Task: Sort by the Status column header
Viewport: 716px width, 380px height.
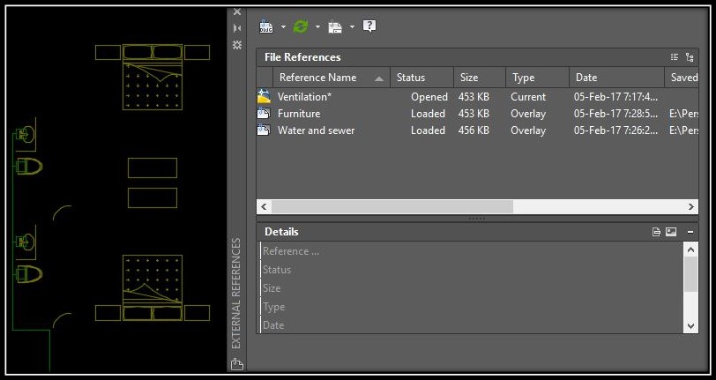Action: 421,78
